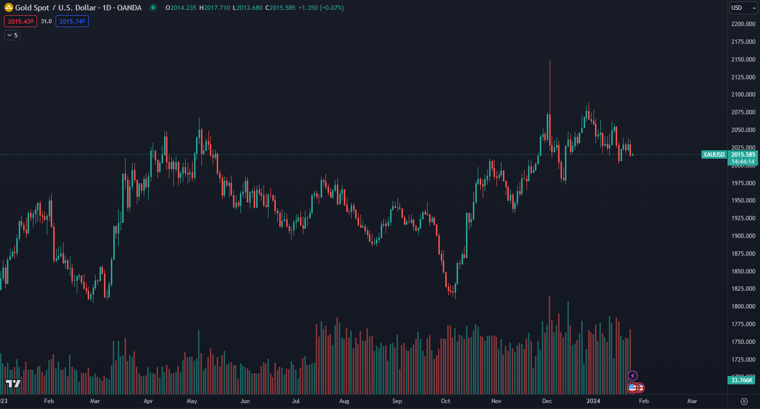Click the blue buy price button 2015.74

click(72, 21)
